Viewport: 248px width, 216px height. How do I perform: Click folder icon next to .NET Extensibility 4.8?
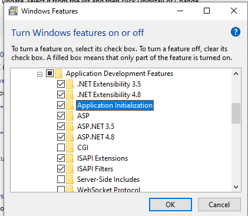[x=70, y=95]
